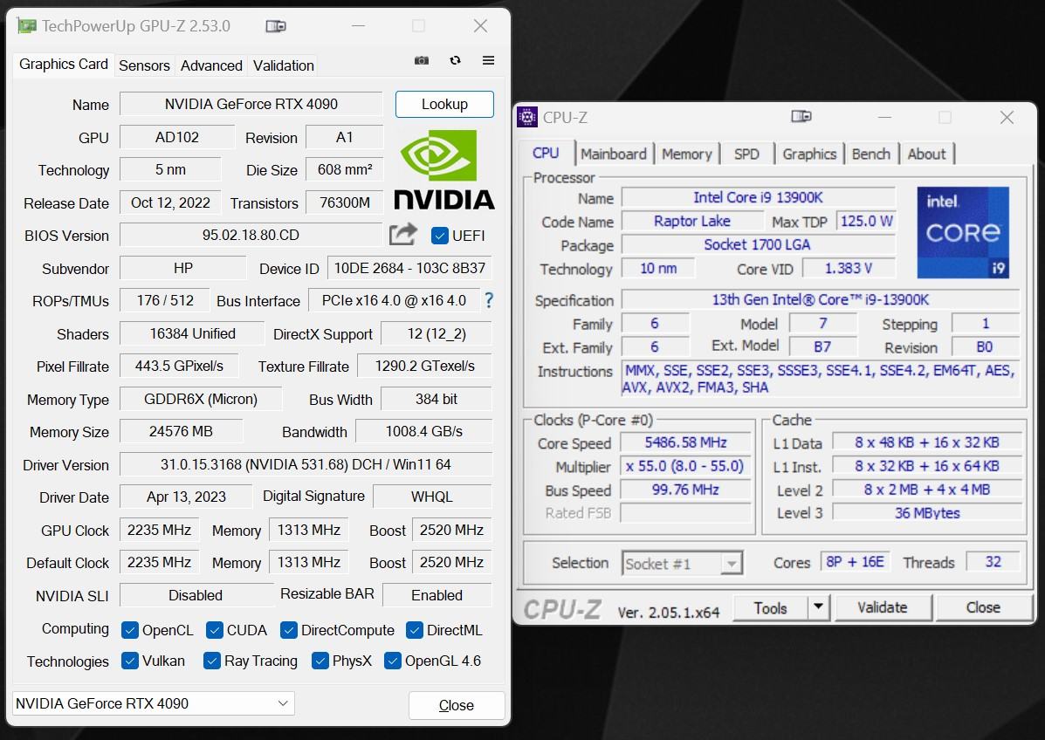
Task: Switch to the Advanced tab in GPU-Z
Action: tap(211, 65)
